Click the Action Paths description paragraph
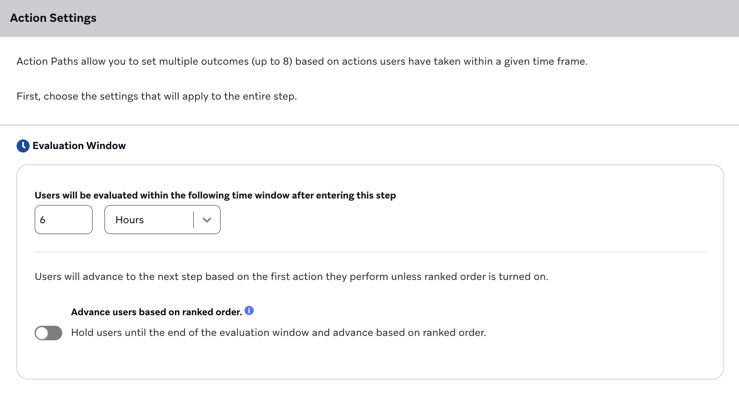 [302, 61]
